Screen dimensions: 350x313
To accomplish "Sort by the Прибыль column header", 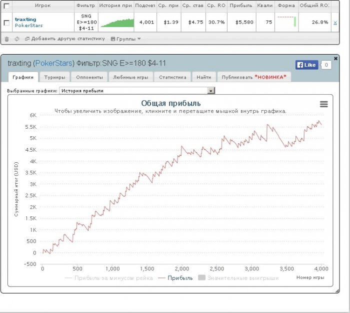I will pyautogui.click(x=241, y=6).
